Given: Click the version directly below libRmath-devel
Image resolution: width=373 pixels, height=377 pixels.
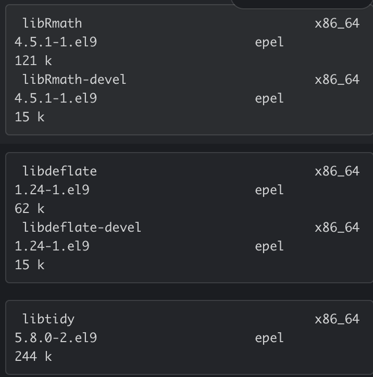Looking at the screenshot, I should [x=56, y=98].
